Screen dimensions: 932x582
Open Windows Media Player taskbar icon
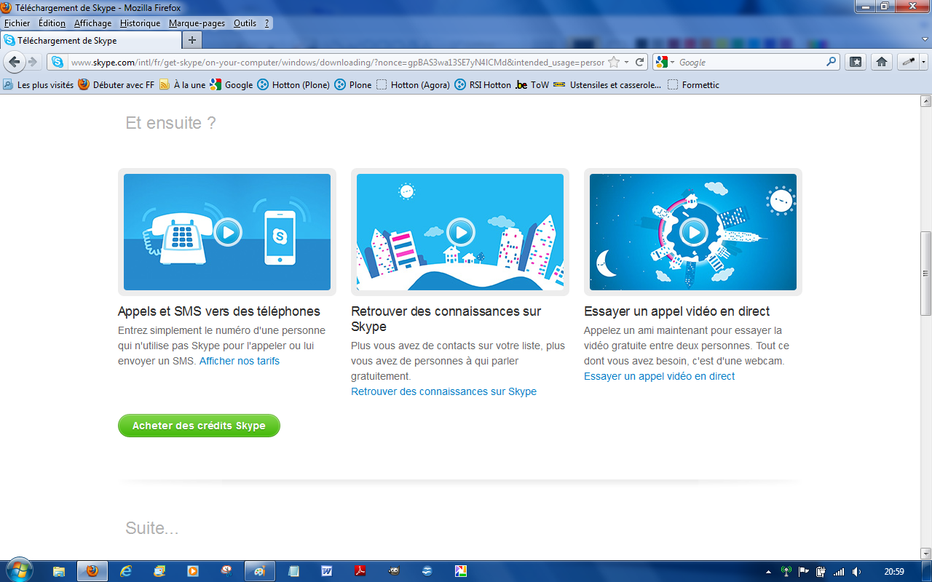click(x=193, y=571)
